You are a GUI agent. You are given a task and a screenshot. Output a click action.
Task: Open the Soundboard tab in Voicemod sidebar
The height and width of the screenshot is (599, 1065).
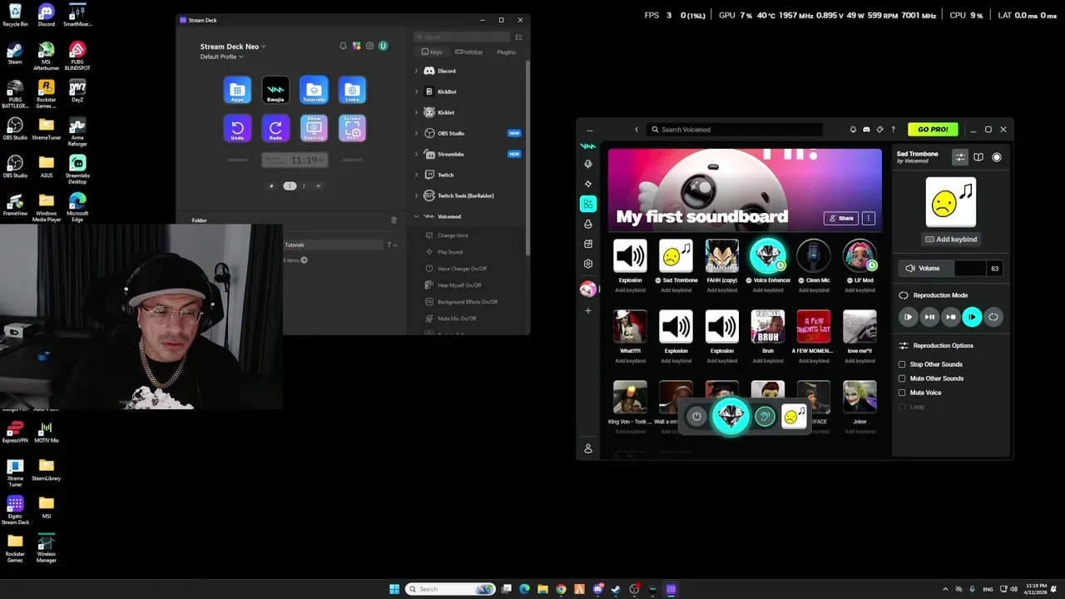(588, 204)
